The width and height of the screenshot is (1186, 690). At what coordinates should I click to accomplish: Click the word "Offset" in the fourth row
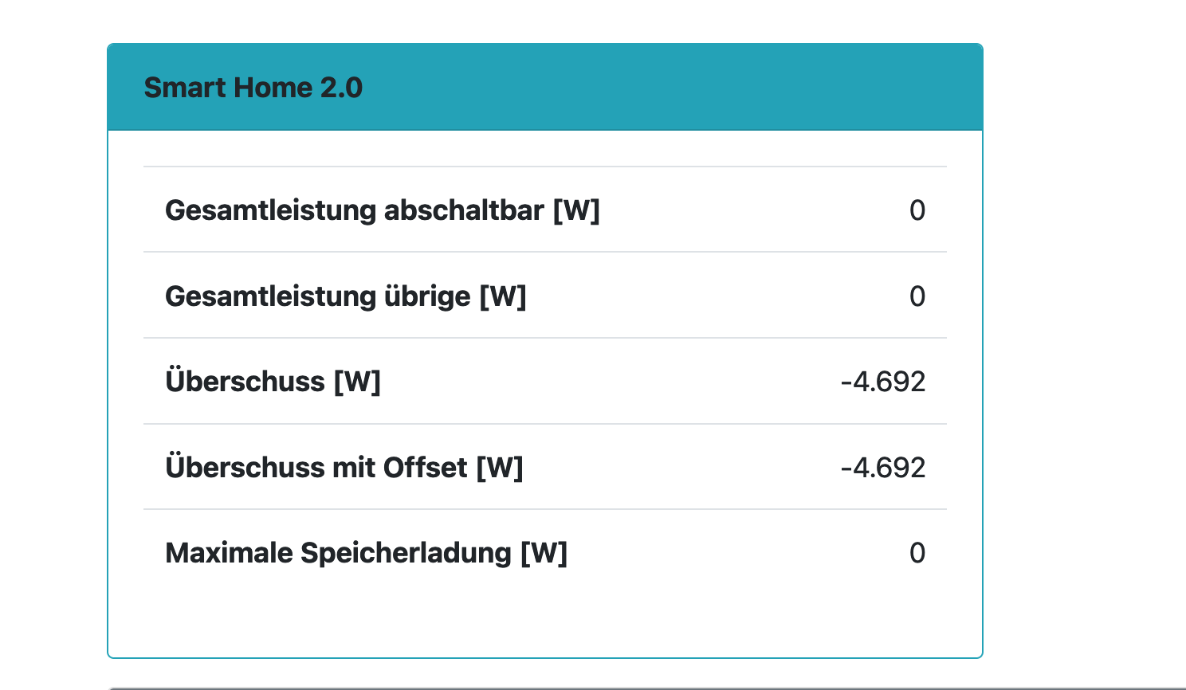coord(425,468)
